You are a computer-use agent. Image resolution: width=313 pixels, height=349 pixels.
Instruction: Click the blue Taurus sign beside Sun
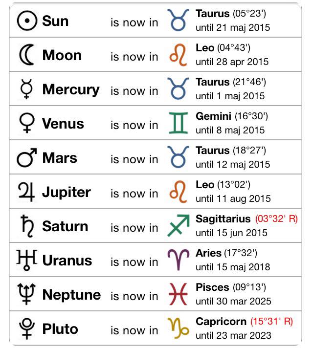pos(178,20)
